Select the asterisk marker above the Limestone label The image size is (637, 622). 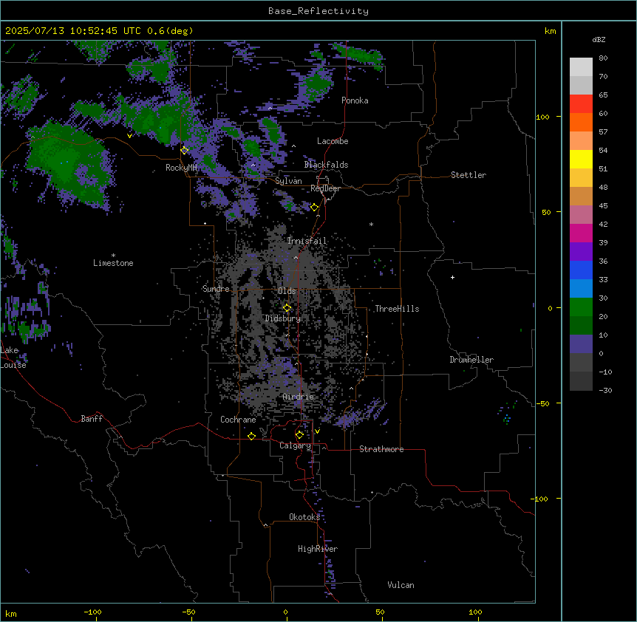(113, 256)
